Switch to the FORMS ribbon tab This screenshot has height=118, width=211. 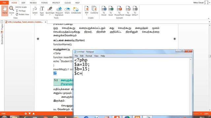pyautogui.click(x=45, y=3)
